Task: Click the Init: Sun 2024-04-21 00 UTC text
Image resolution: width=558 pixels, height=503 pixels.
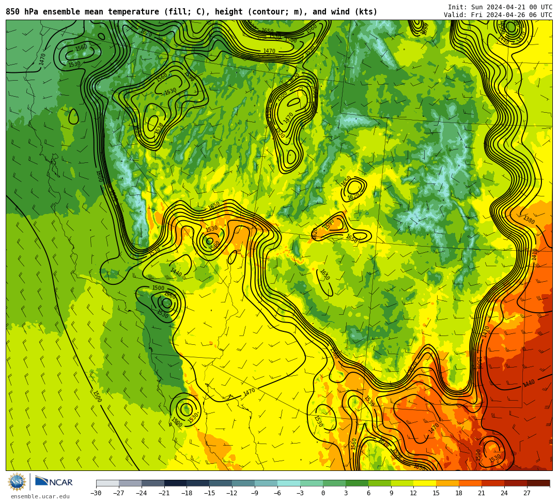Action: click(x=500, y=7)
